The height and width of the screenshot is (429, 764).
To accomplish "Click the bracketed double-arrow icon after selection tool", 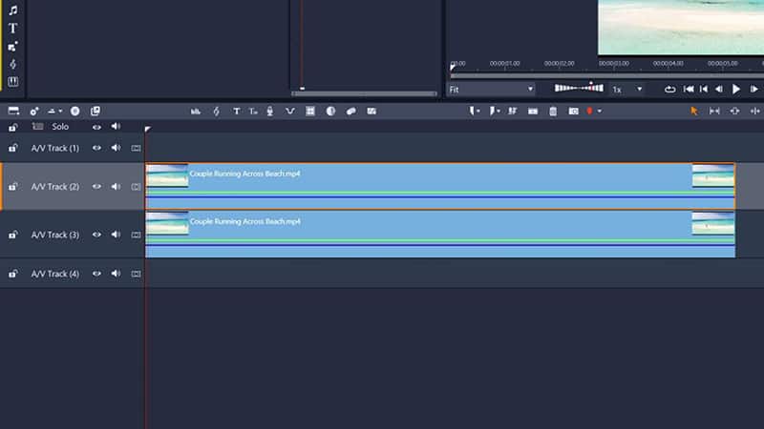I will click(714, 112).
